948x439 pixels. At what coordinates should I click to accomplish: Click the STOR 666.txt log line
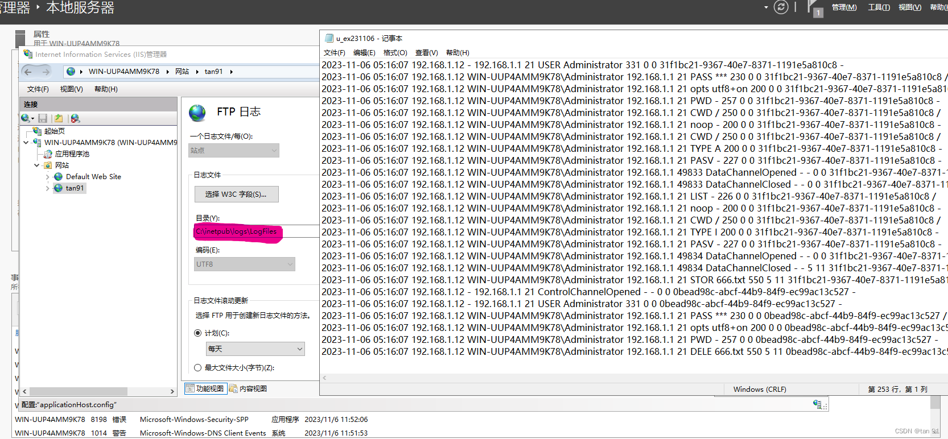point(634,280)
